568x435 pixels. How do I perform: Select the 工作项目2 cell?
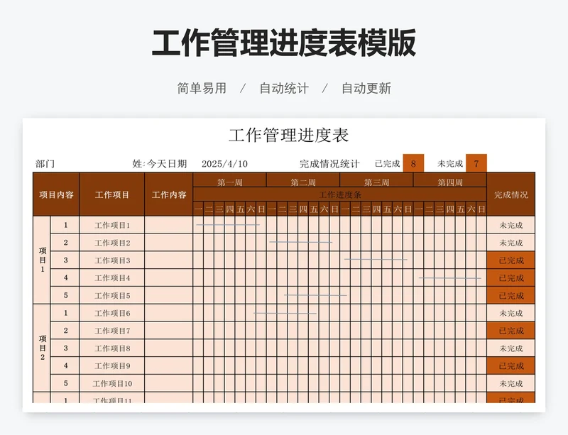click(x=112, y=243)
